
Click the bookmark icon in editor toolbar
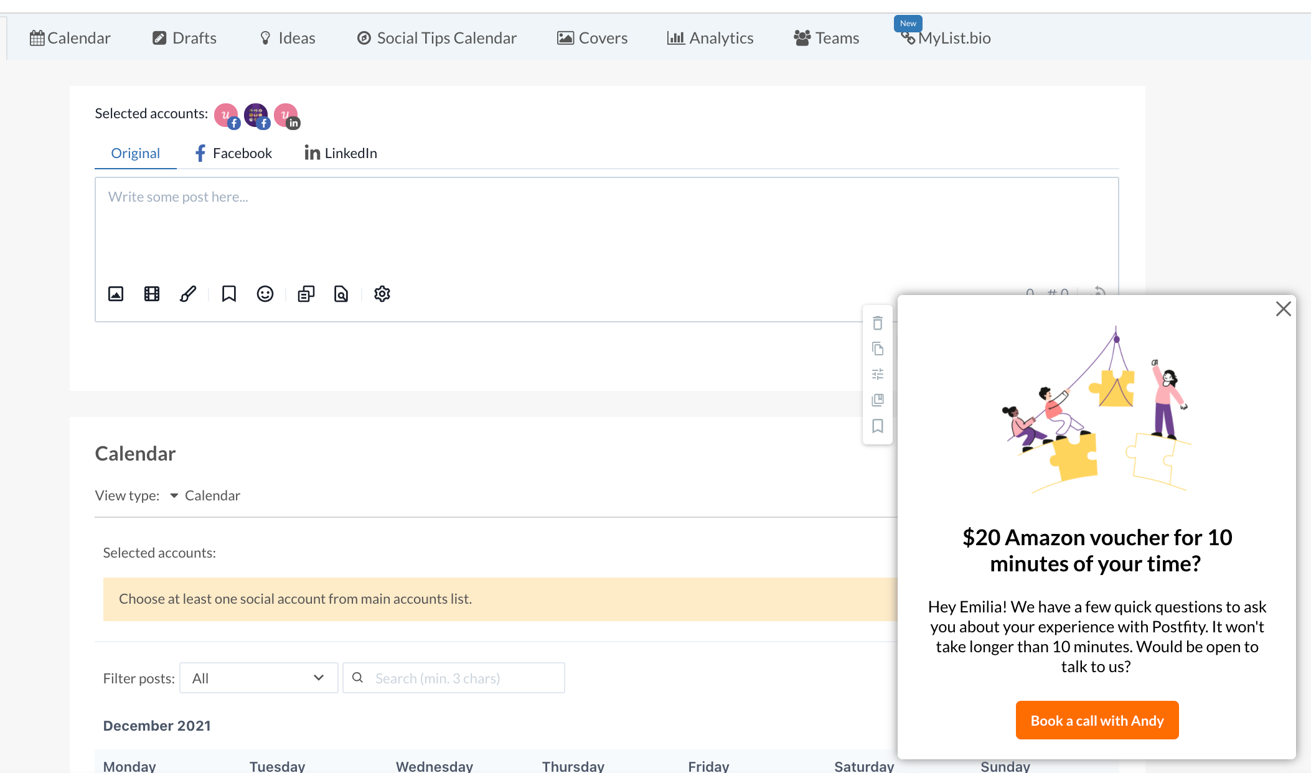click(x=229, y=294)
